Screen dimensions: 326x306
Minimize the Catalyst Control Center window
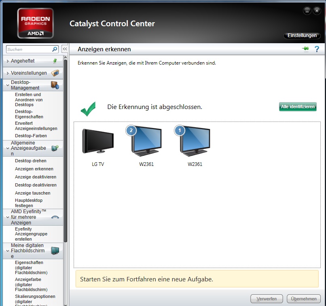[x=307, y=10]
